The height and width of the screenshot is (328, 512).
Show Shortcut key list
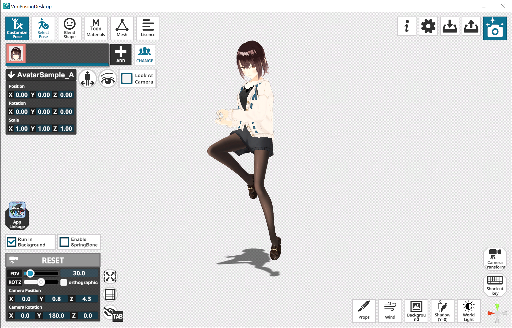coord(495,285)
